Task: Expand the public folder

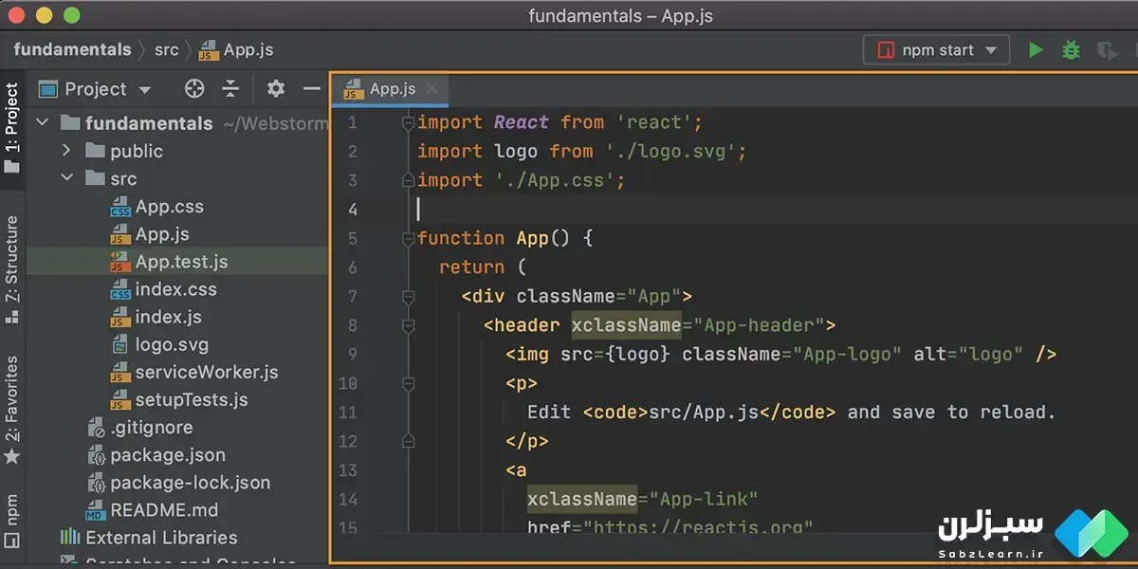Action: 66,151
